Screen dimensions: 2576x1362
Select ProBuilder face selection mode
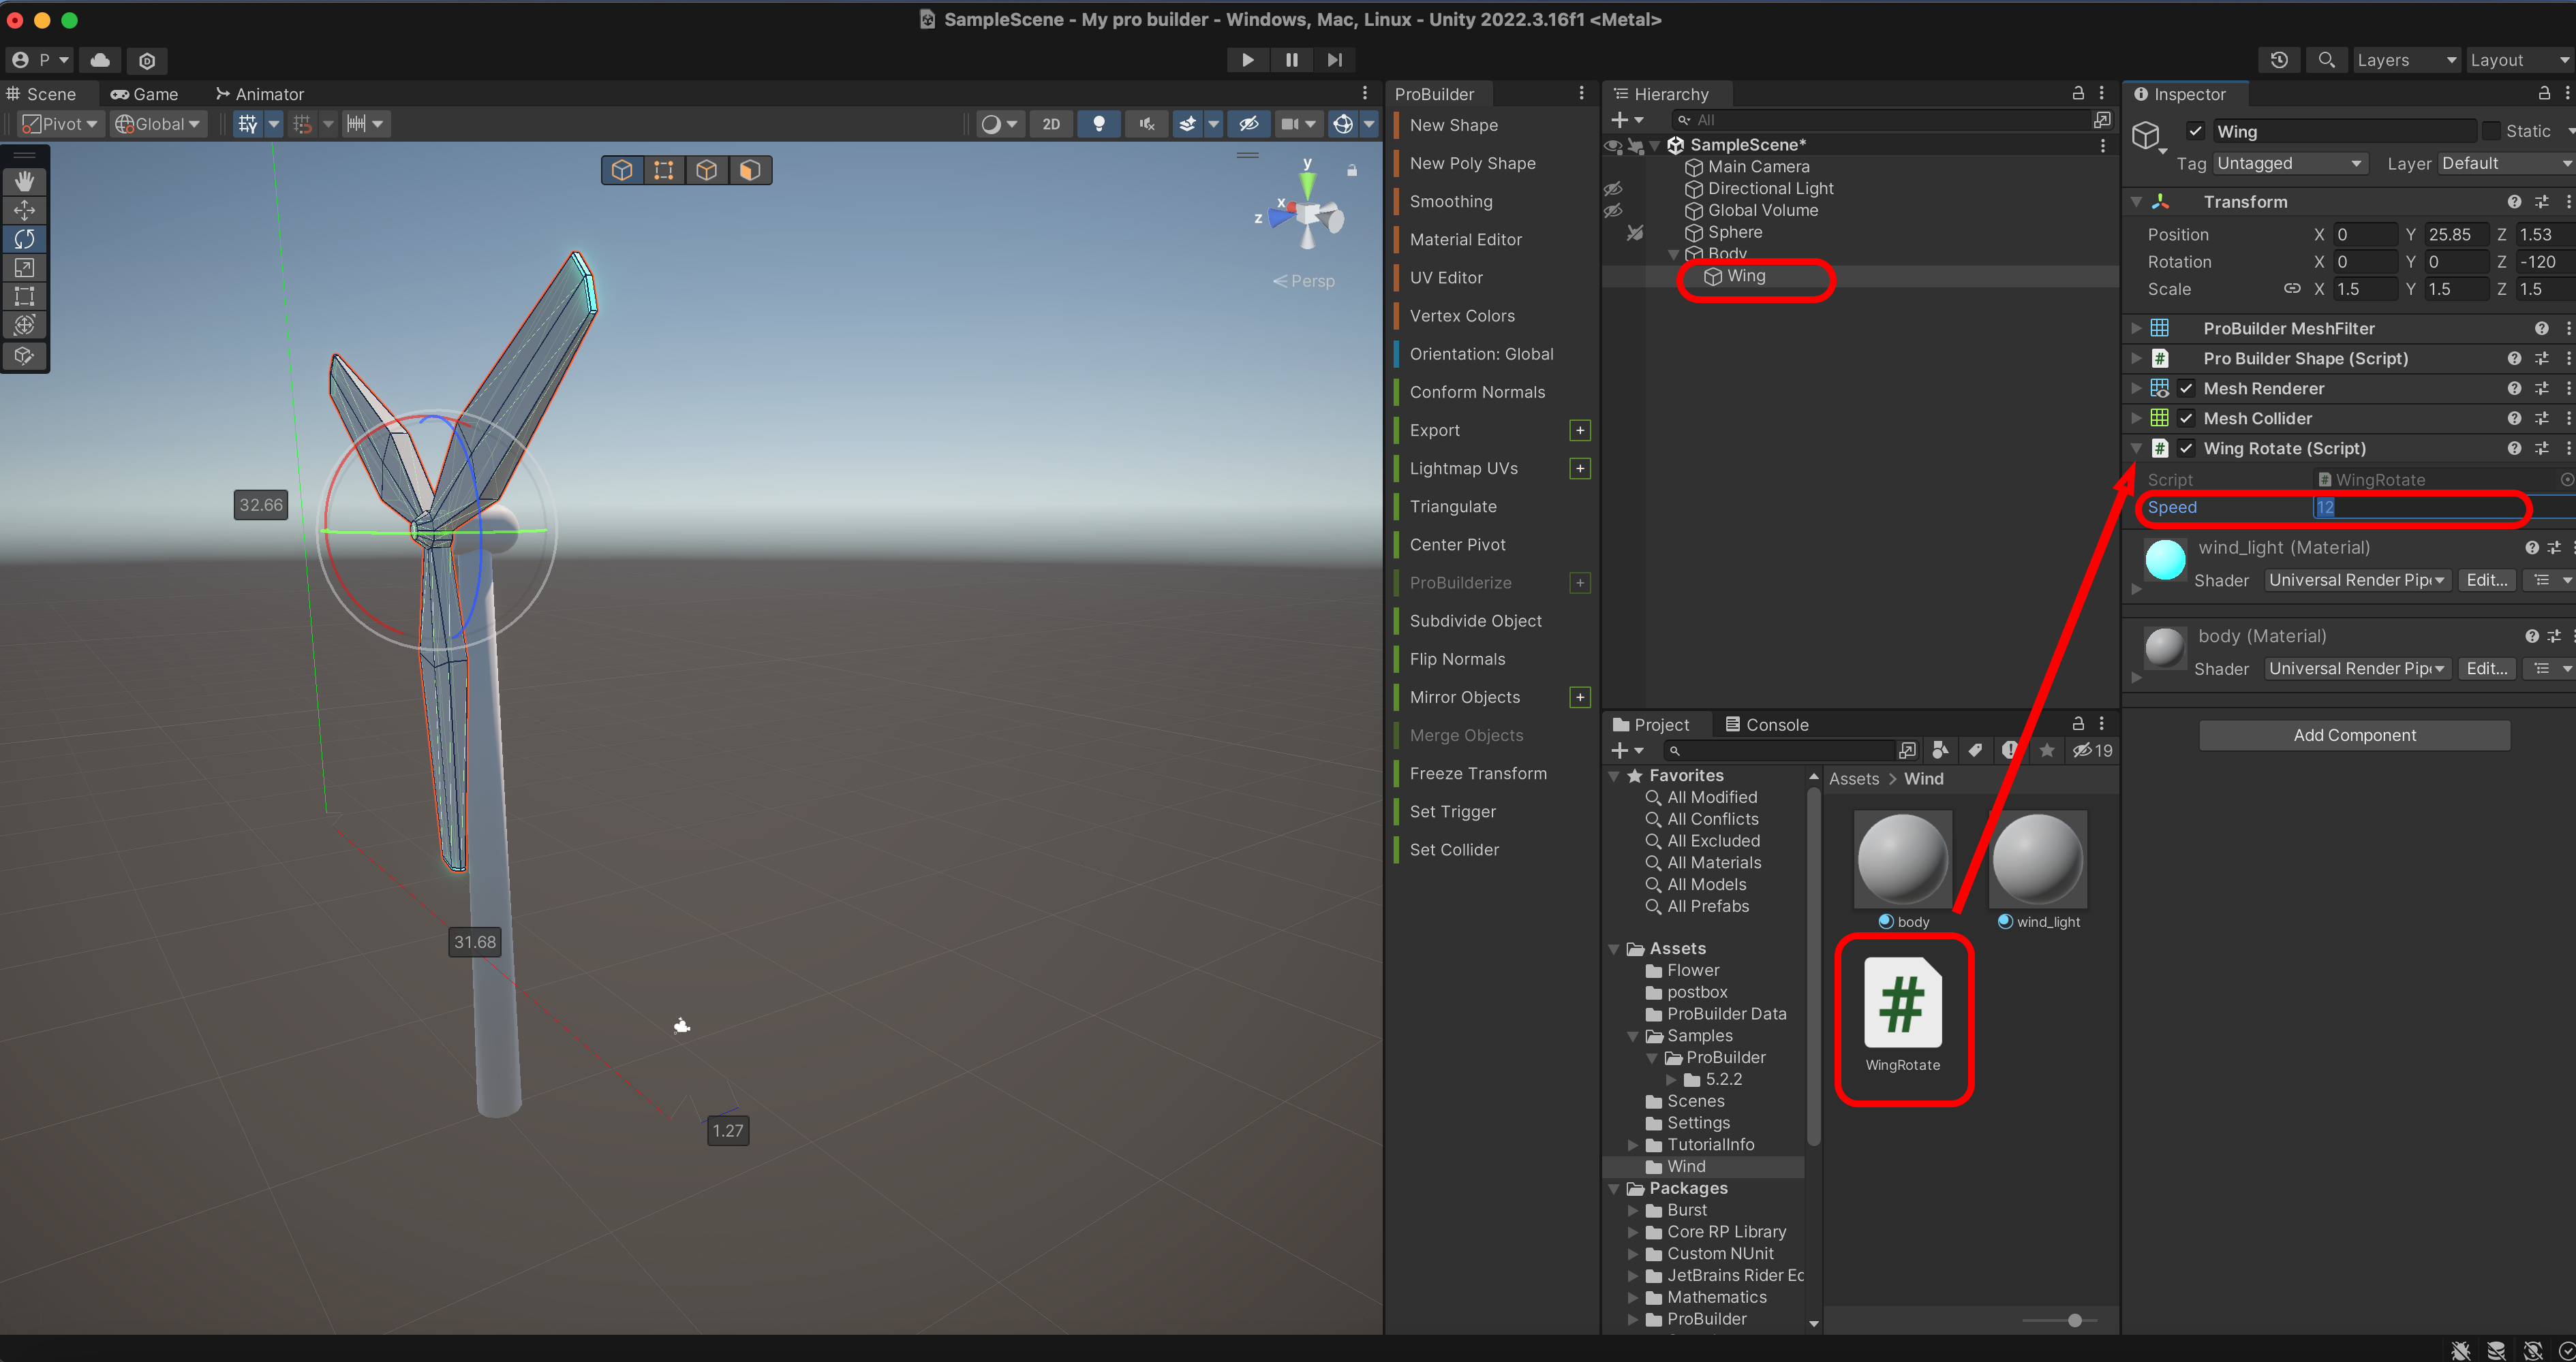[x=750, y=171]
